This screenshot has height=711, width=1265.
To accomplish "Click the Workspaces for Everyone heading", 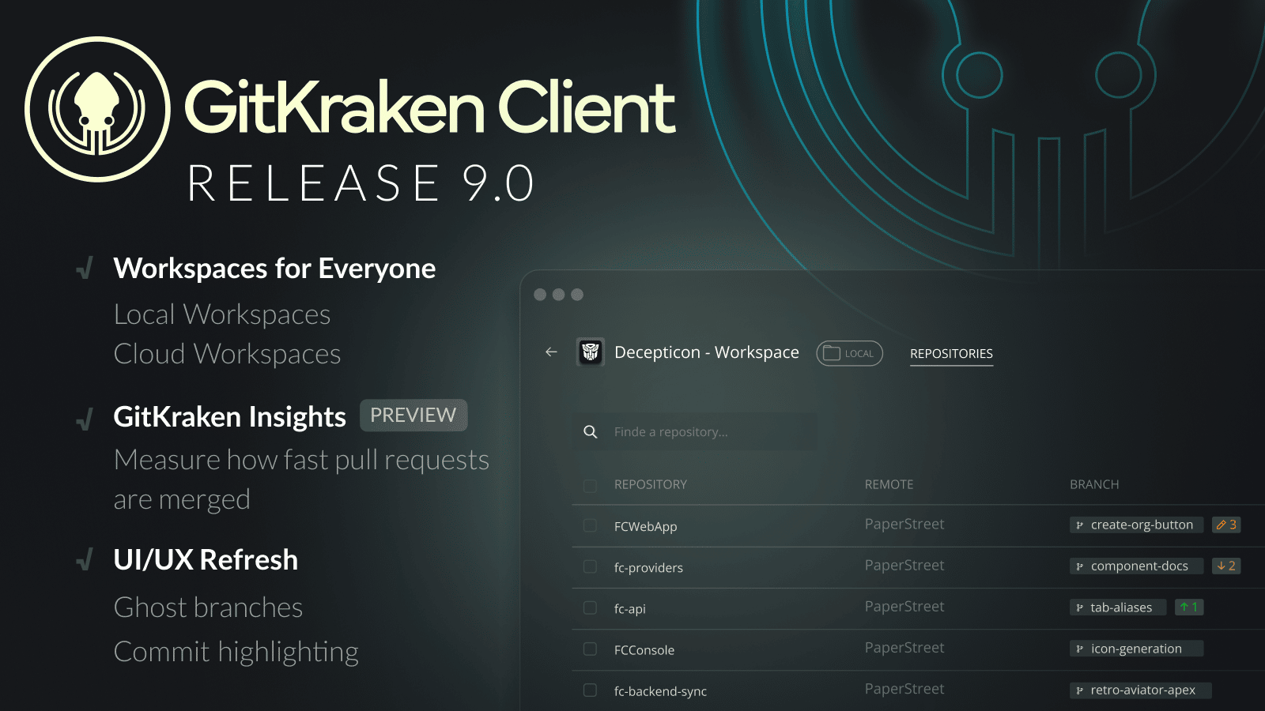I will [274, 269].
